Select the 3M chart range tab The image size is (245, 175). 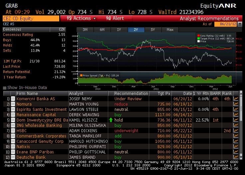[x=85, y=30]
